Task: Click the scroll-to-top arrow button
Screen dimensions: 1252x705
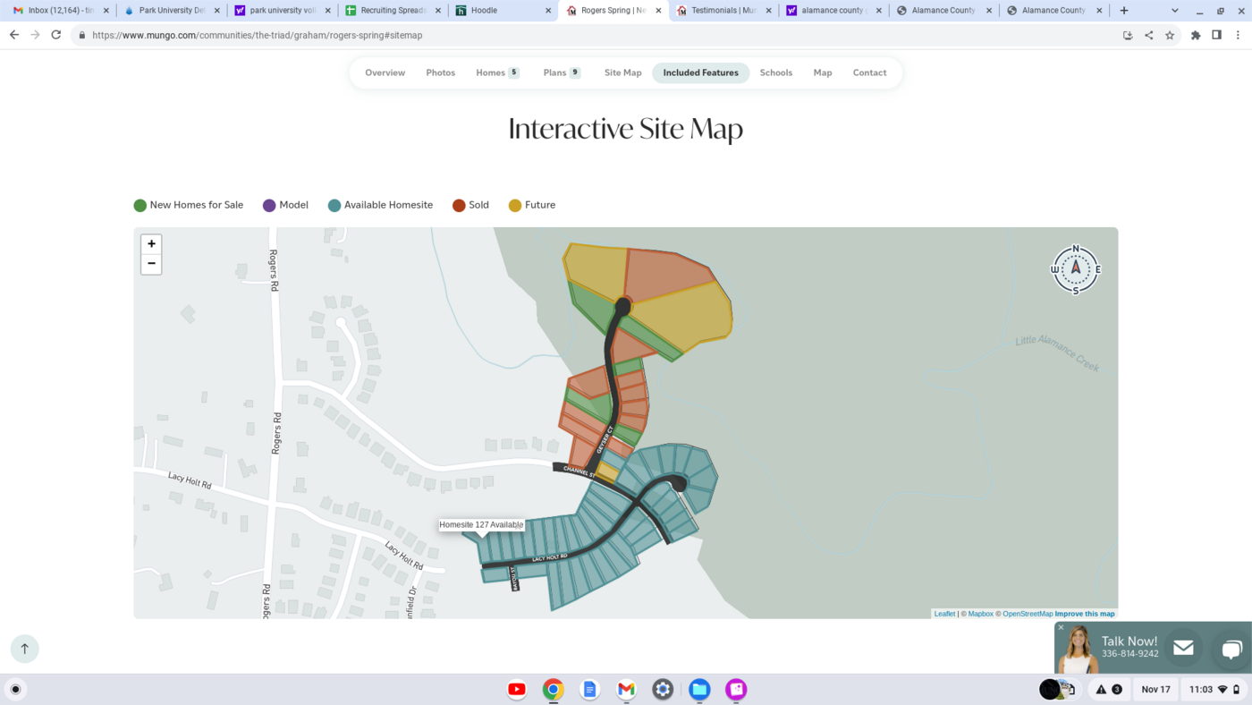Action: 25,649
